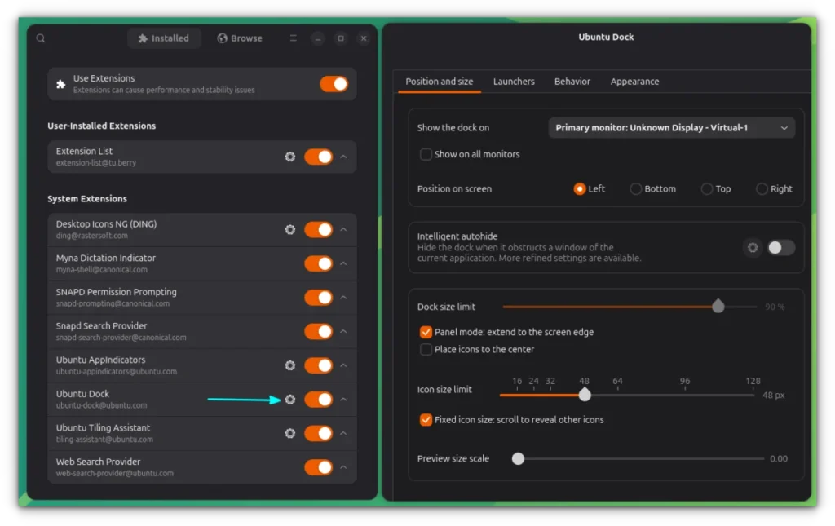Open the Show the dock on monitor dropdown
The height and width of the screenshot is (526, 835).
tap(672, 128)
